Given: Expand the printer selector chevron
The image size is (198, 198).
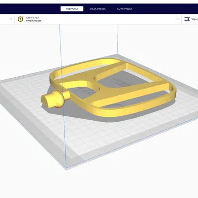Looking at the screenshot, I should 11,19.
